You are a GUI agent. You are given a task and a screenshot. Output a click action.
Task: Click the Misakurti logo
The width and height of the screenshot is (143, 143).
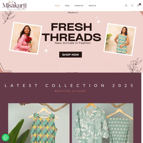15,6
